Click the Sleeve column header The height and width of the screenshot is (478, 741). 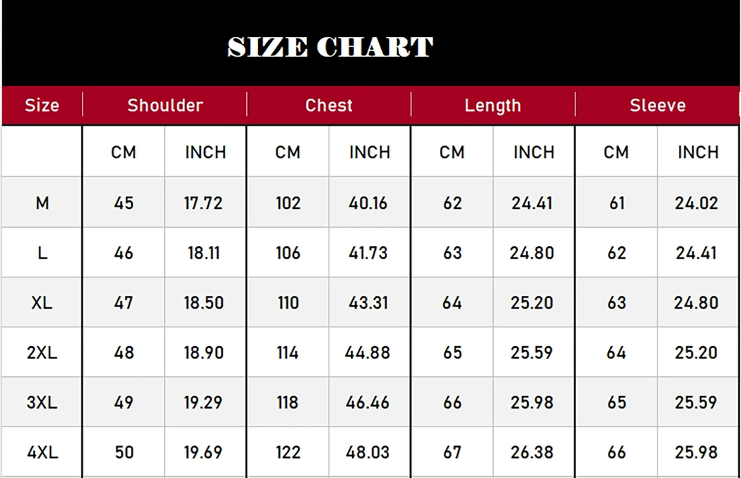[x=657, y=105]
